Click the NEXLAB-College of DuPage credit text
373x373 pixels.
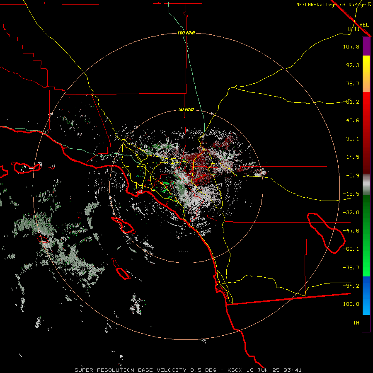click(x=331, y=5)
